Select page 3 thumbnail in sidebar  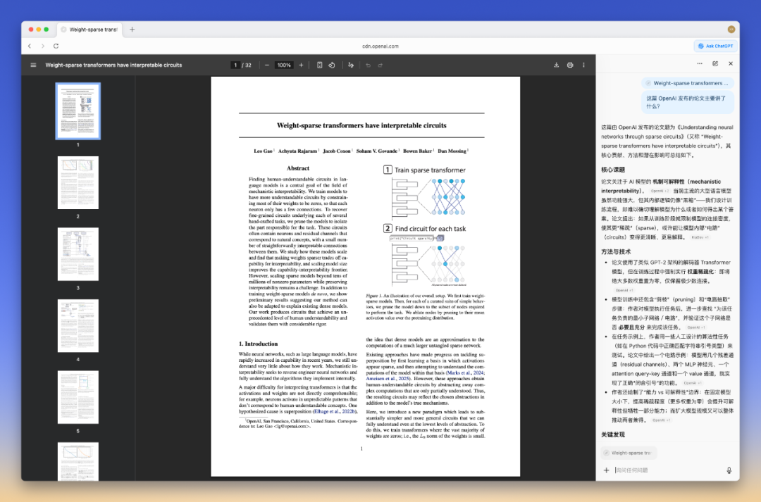78,254
